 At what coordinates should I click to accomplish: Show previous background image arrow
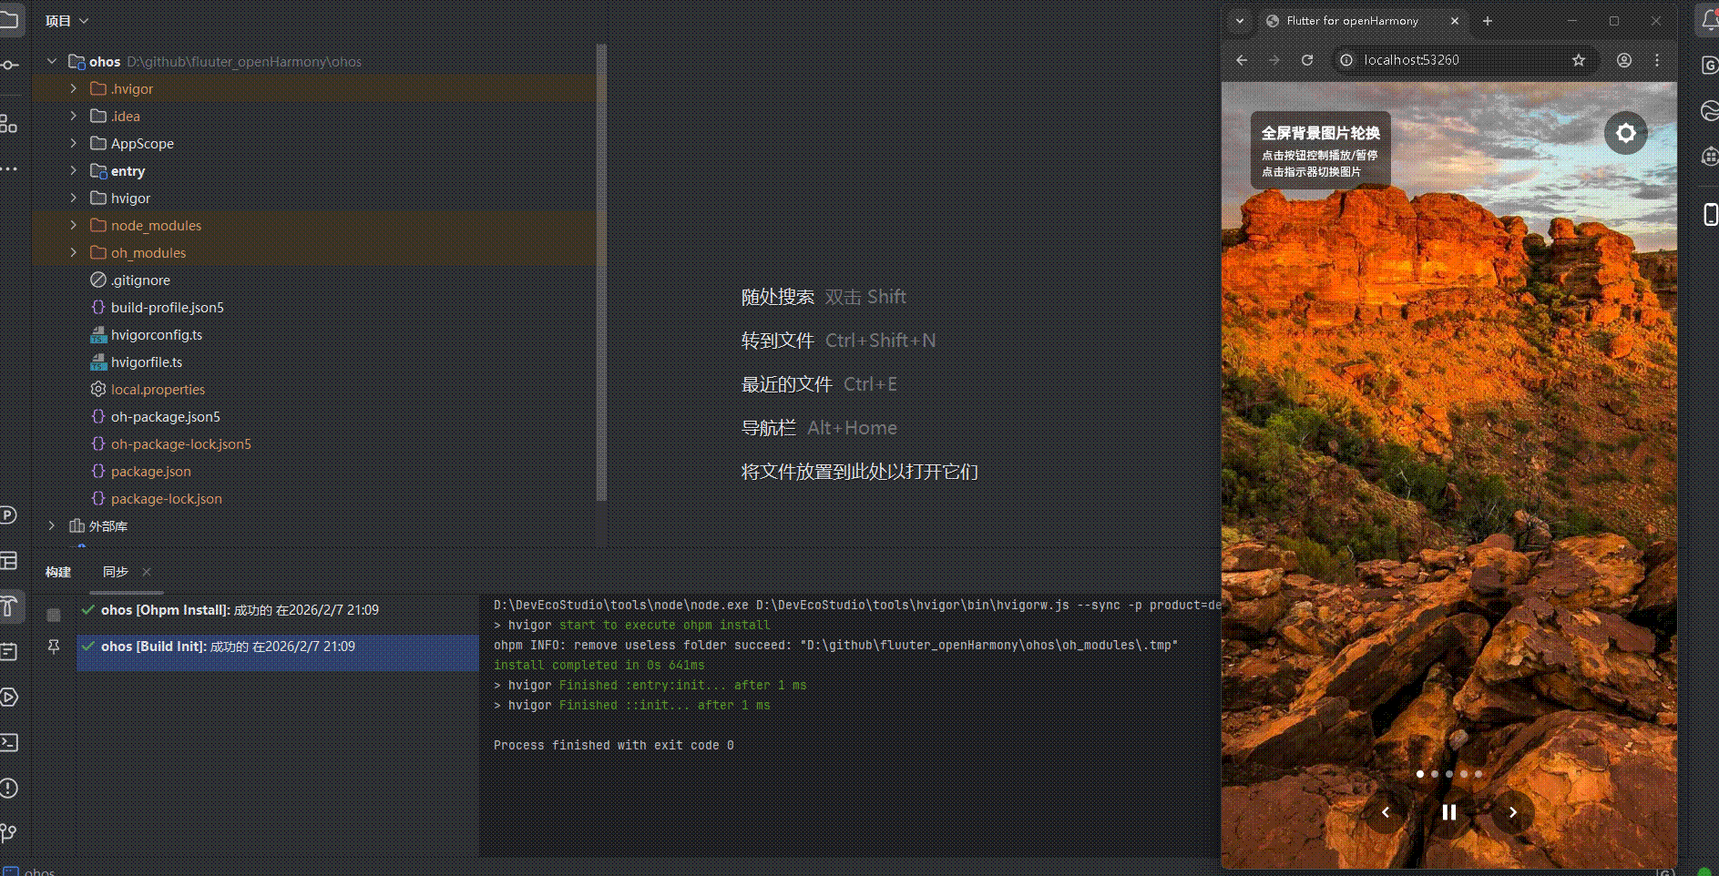(x=1386, y=812)
